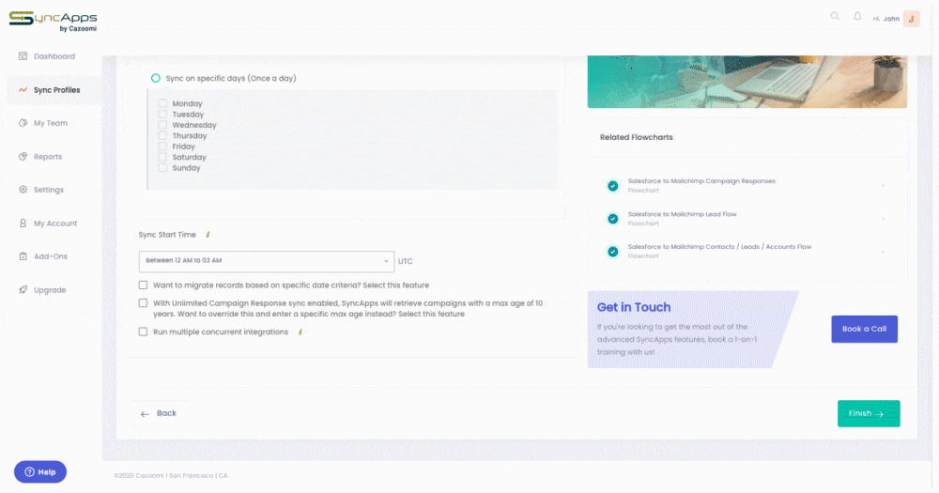This screenshot has height=493, width=939.
Task: Click the Add-Ons sidebar icon
Action: pyautogui.click(x=23, y=256)
